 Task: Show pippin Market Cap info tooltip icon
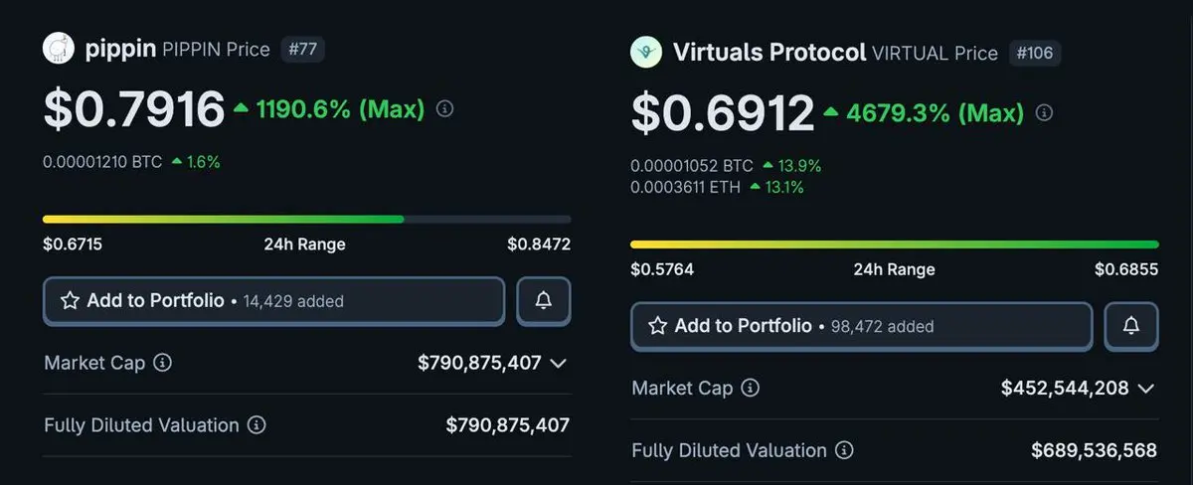pos(163,363)
